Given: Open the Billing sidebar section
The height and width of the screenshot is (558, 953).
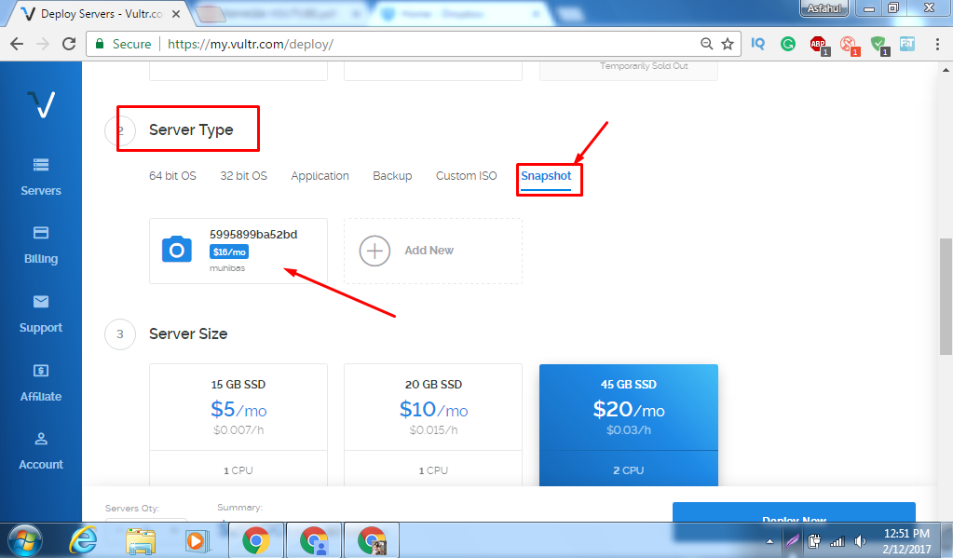Looking at the screenshot, I should point(41,245).
